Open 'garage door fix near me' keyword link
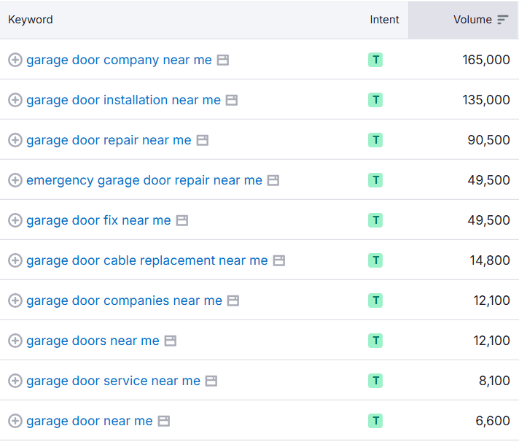 click(x=98, y=220)
